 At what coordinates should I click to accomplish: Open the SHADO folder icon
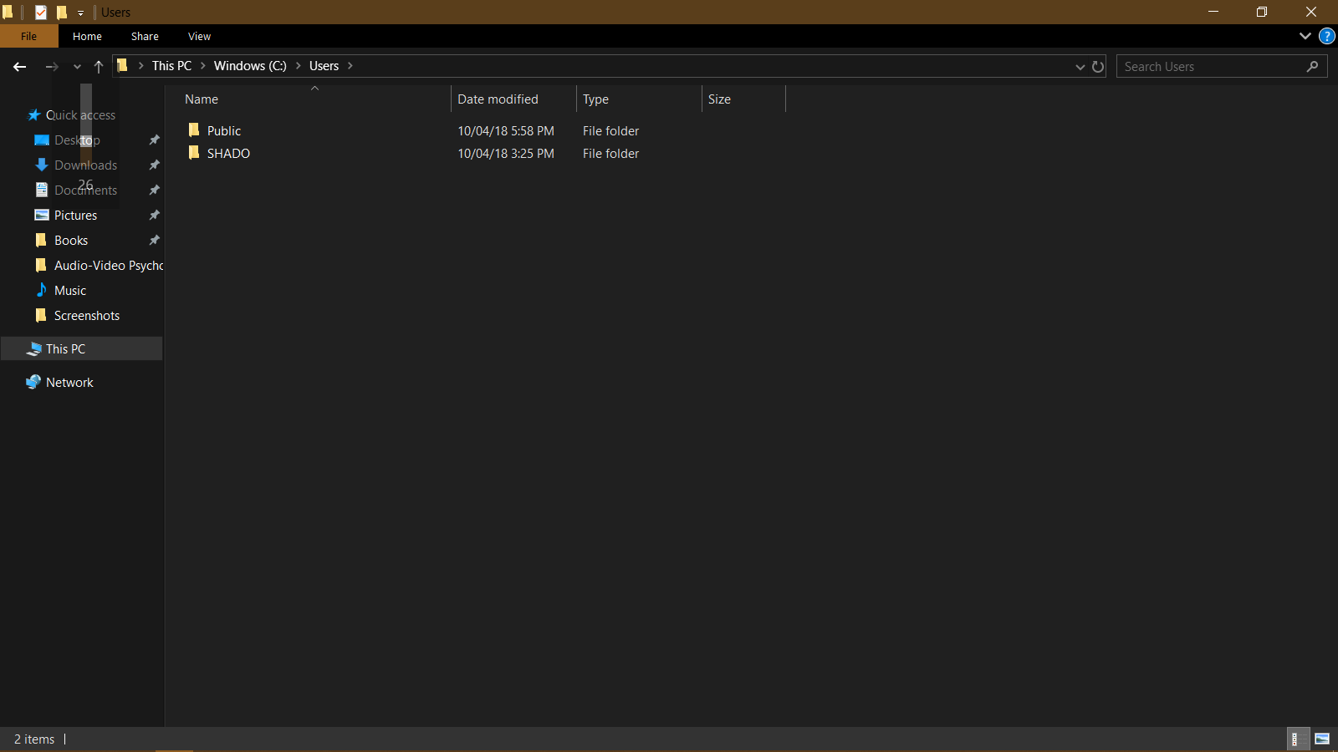pos(194,153)
